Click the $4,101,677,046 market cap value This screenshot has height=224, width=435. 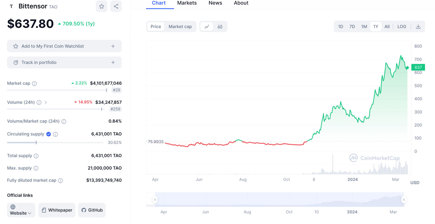click(x=106, y=83)
